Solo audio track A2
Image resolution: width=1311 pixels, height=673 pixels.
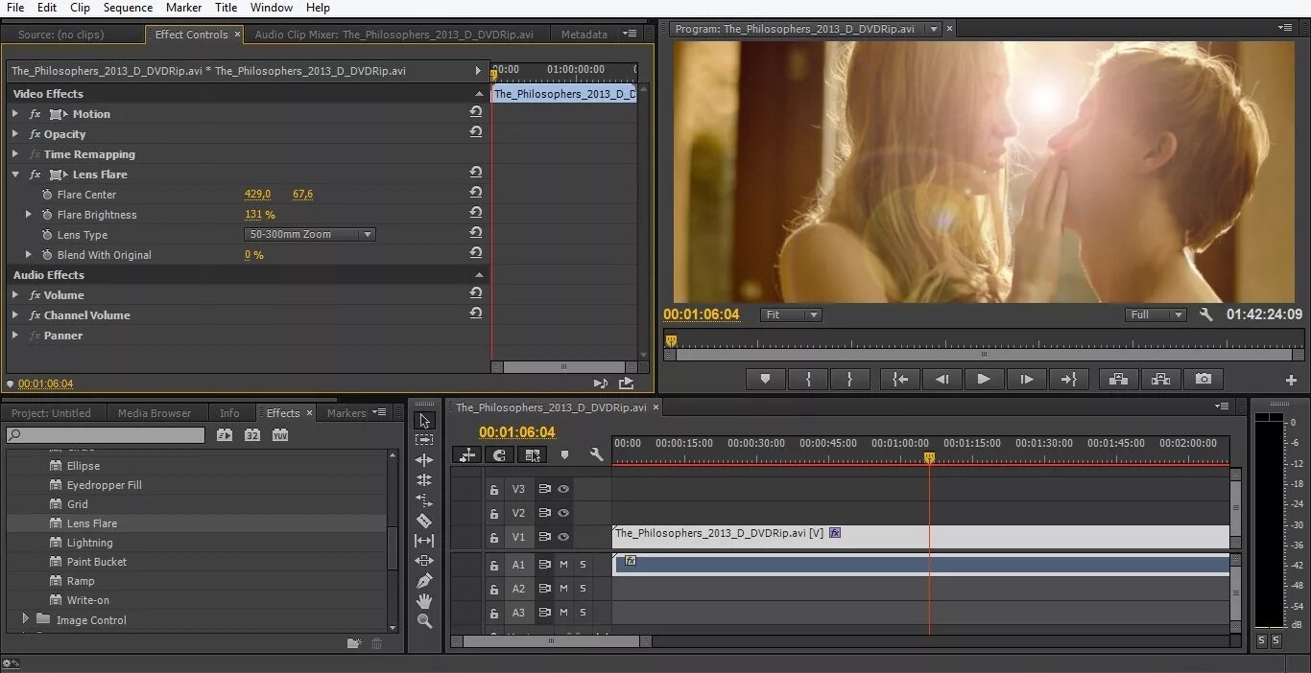(x=583, y=589)
